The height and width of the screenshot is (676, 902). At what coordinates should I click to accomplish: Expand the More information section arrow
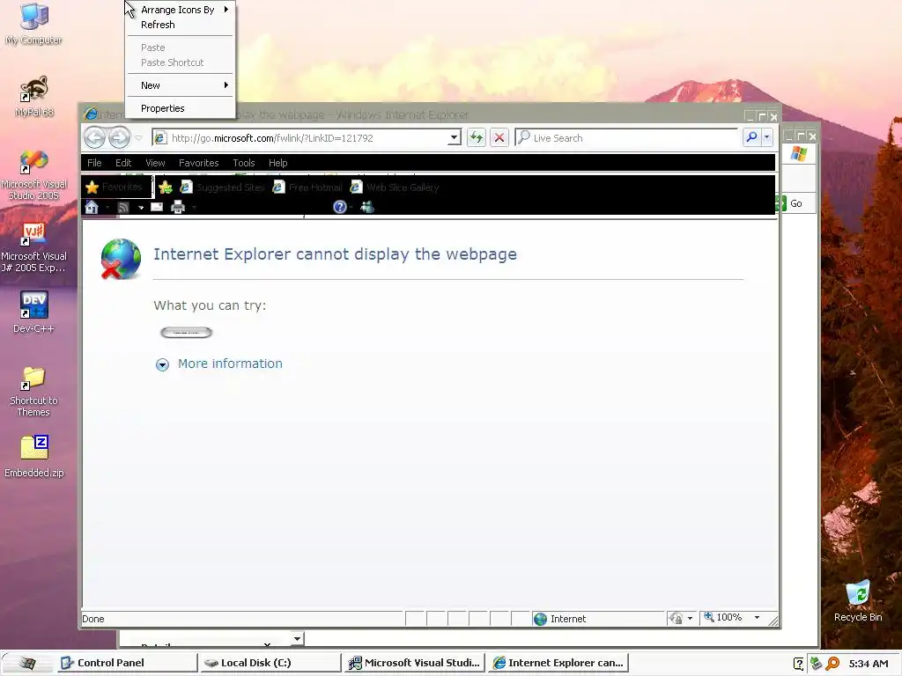click(x=162, y=364)
